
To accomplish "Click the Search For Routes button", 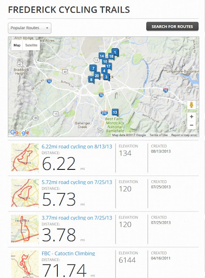I will coord(172,26).
